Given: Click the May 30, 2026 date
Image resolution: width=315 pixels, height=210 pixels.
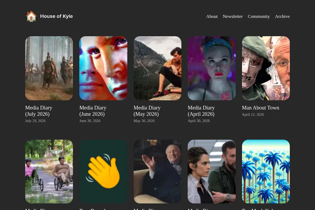Looking at the screenshot, I should pyautogui.click(x=144, y=121).
